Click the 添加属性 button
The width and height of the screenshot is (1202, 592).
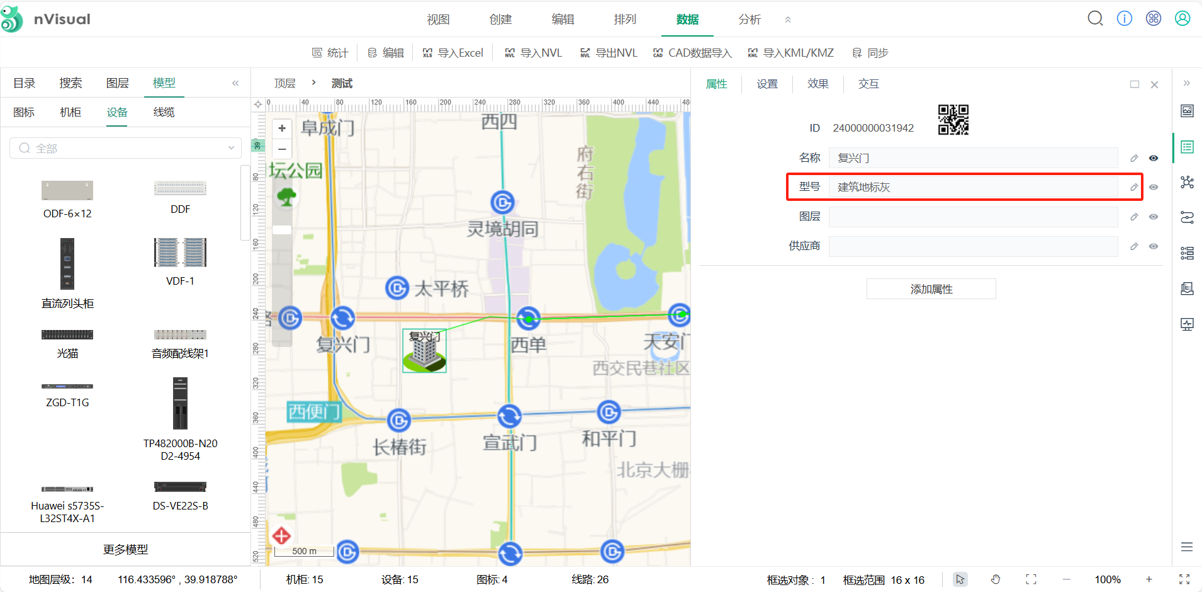point(931,289)
